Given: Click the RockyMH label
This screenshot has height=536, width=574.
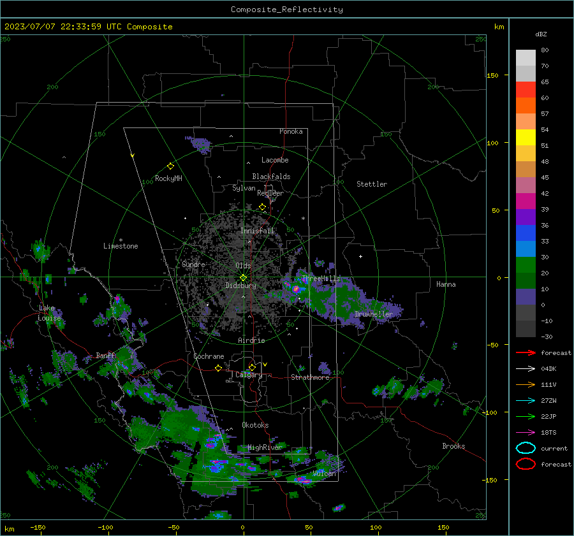Looking at the screenshot, I should point(168,178).
